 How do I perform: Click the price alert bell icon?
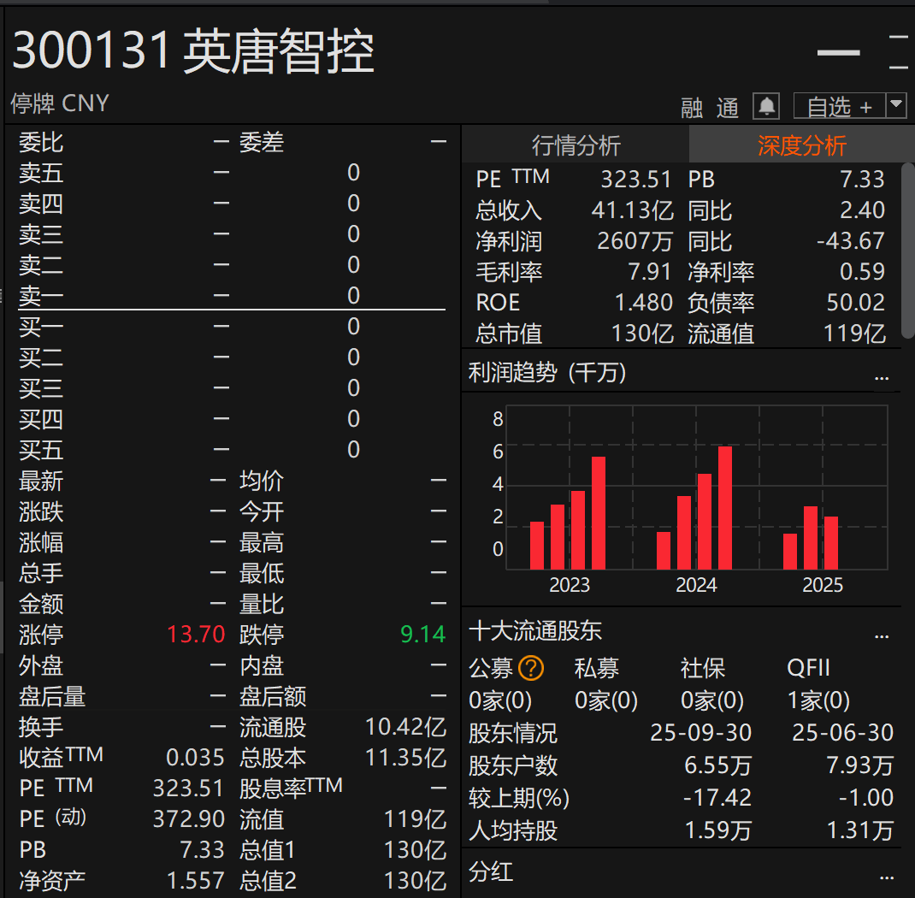[766, 106]
